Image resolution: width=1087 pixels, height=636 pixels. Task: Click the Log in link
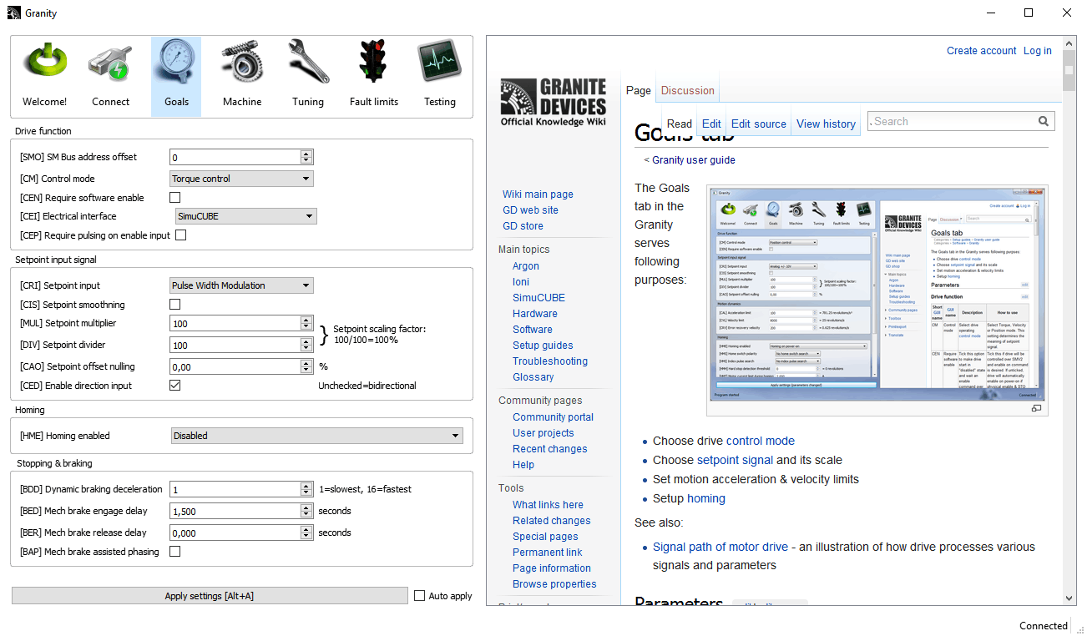coord(1038,51)
